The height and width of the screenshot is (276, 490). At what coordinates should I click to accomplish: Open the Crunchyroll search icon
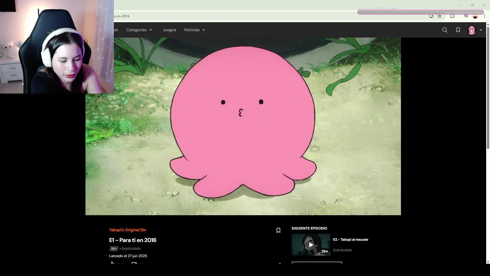pos(445,30)
